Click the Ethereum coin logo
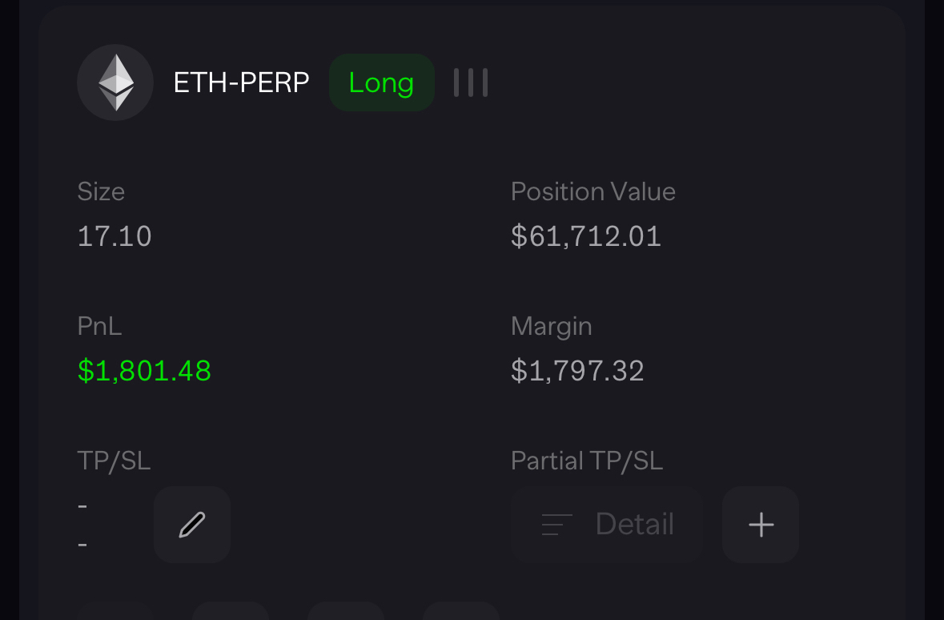944x620 pixels. point(115,83)
